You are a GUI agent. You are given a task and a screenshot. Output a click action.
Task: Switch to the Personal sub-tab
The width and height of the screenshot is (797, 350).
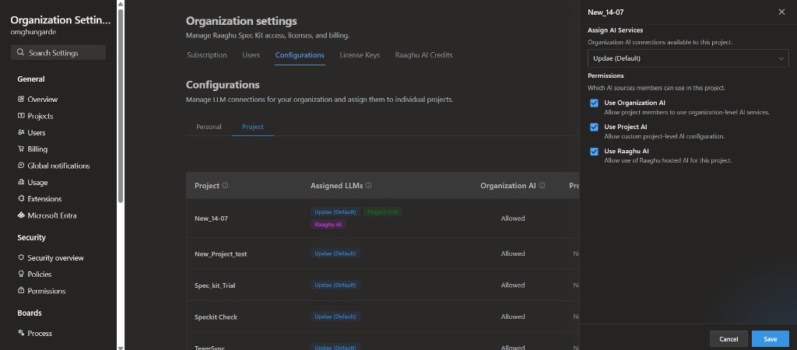(x=209, y=127)
